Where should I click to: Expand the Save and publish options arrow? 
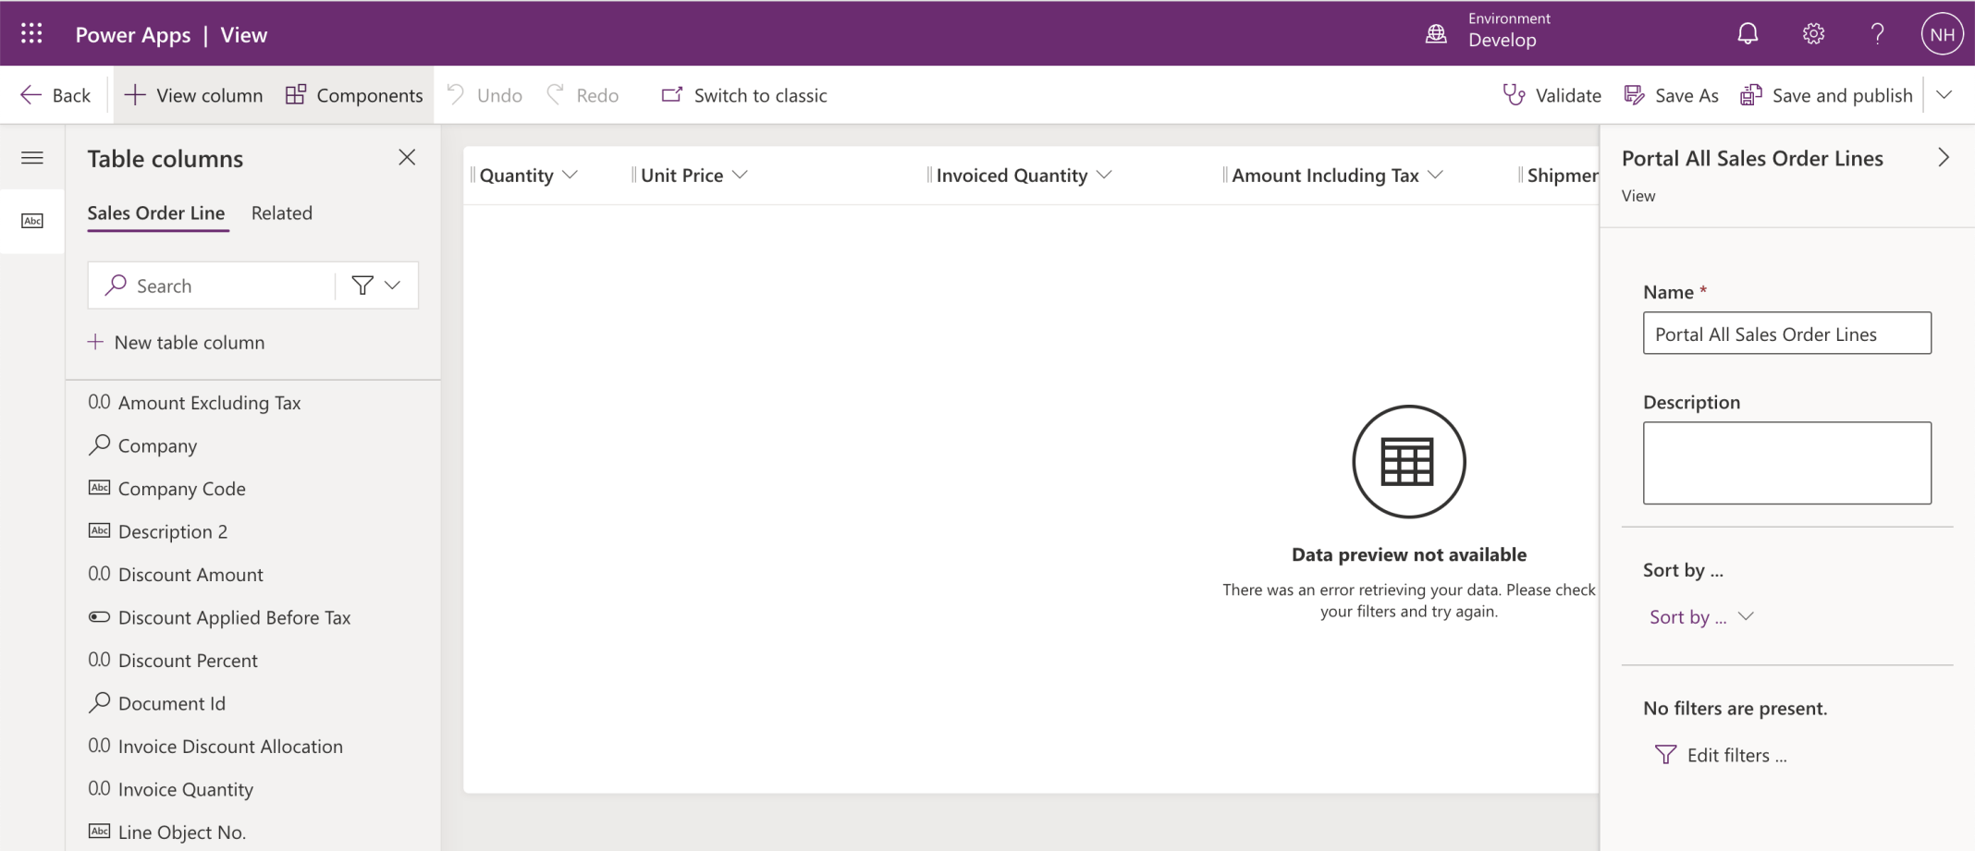[x=1944, y=95]
